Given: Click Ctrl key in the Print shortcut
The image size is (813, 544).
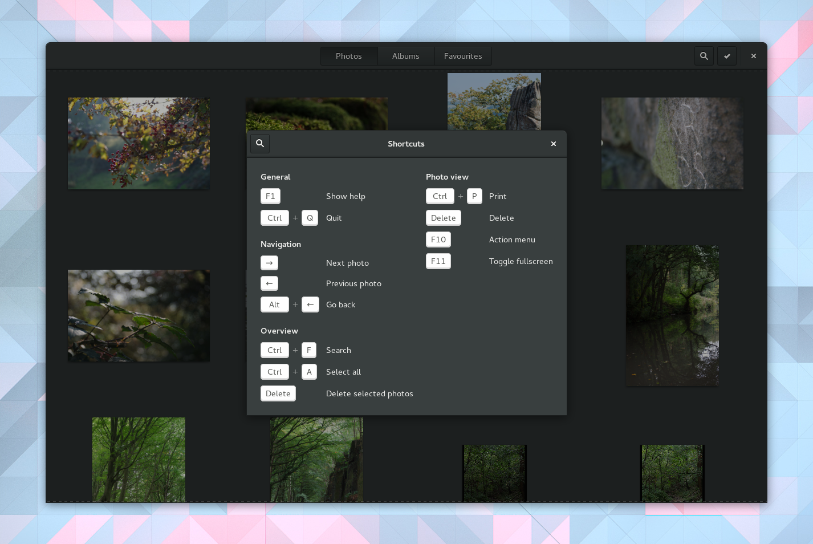Looking at the screenshot, I should pyautogui.click(x=440, y=196).
